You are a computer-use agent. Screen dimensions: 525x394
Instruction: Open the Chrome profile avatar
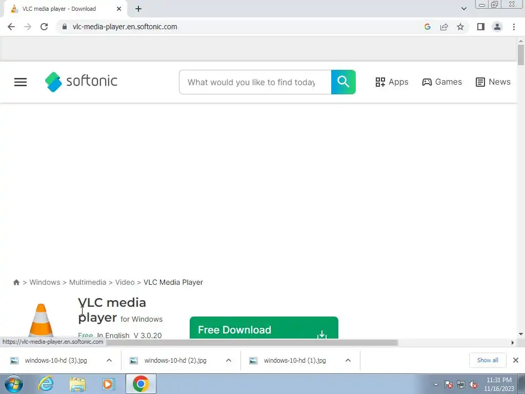[497, 27]
